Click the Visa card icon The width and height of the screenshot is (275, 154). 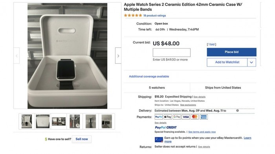(x=185, y=117)
